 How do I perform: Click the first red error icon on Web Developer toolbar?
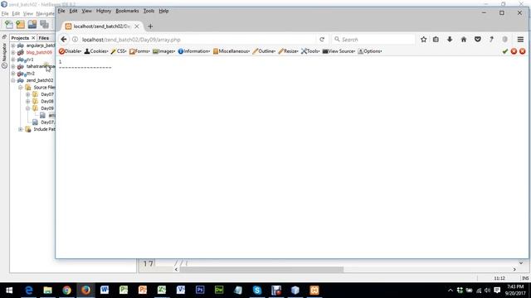click(514, 51)
